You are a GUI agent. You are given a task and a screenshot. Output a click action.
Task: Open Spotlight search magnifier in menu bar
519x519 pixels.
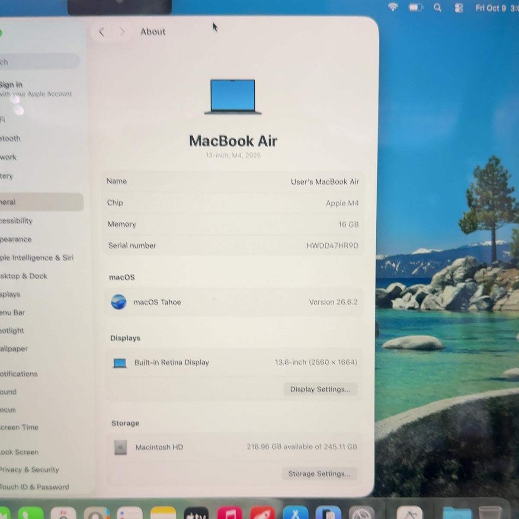point(437,7)
